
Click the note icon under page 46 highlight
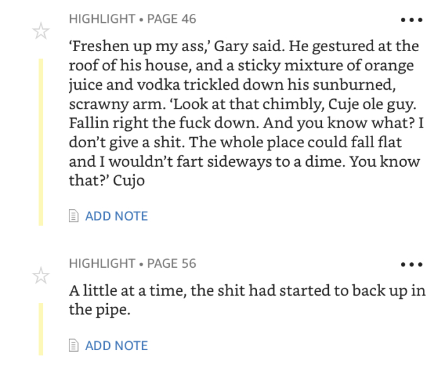74,216
